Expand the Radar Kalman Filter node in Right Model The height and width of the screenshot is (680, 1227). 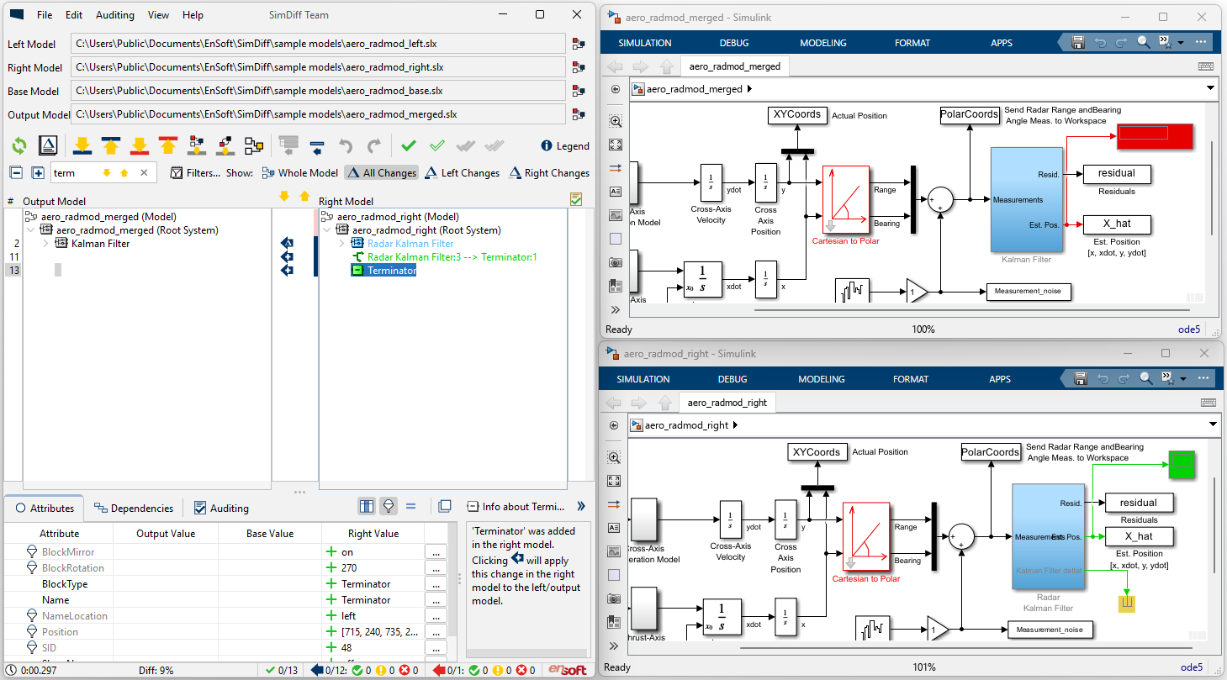pyautogui.click(x=342, y=244)
